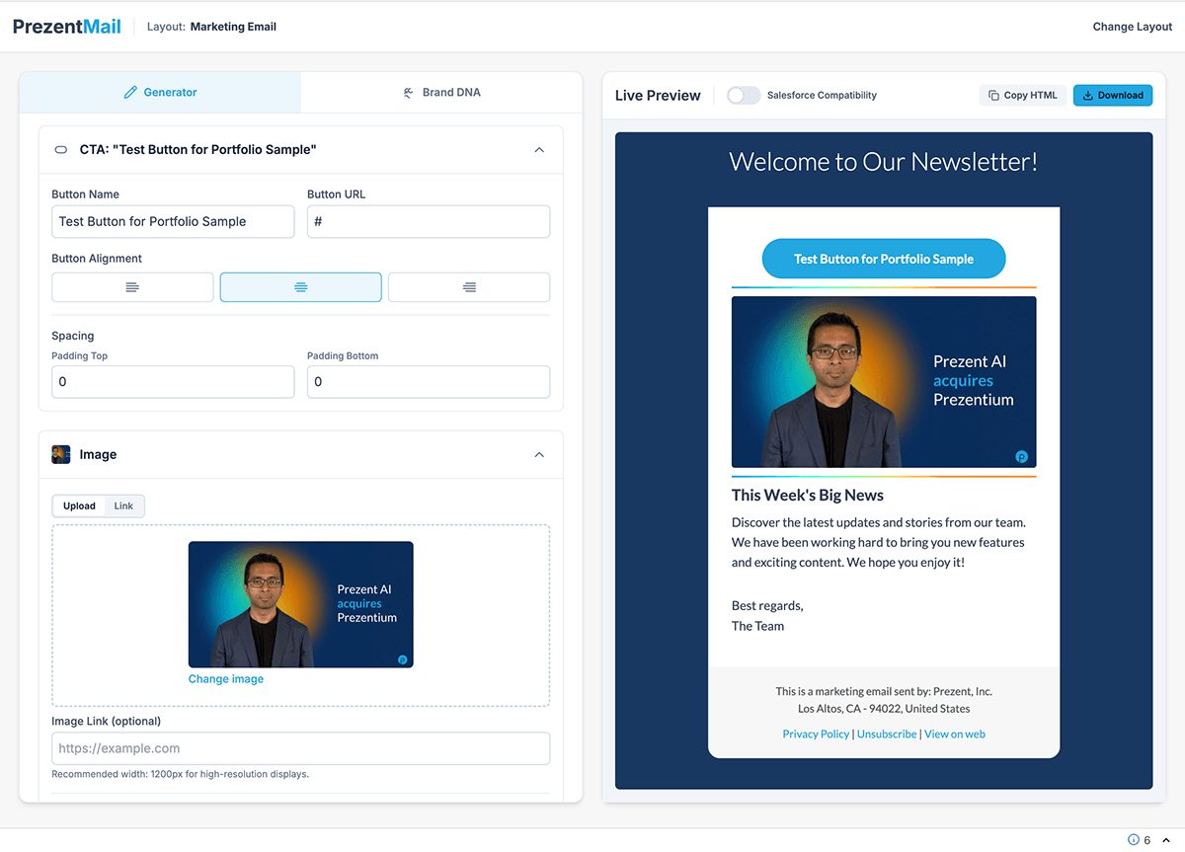Click the Button Name input field
The height and width of the screenshot is (852, 1185).
173,221
